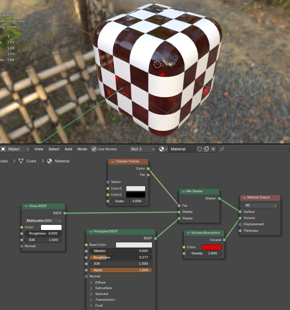Image resolution: width=290 pixels, height=310 pixels.
Task: Click the Principled BSDF Alpha slider
Action: (121, 270)
